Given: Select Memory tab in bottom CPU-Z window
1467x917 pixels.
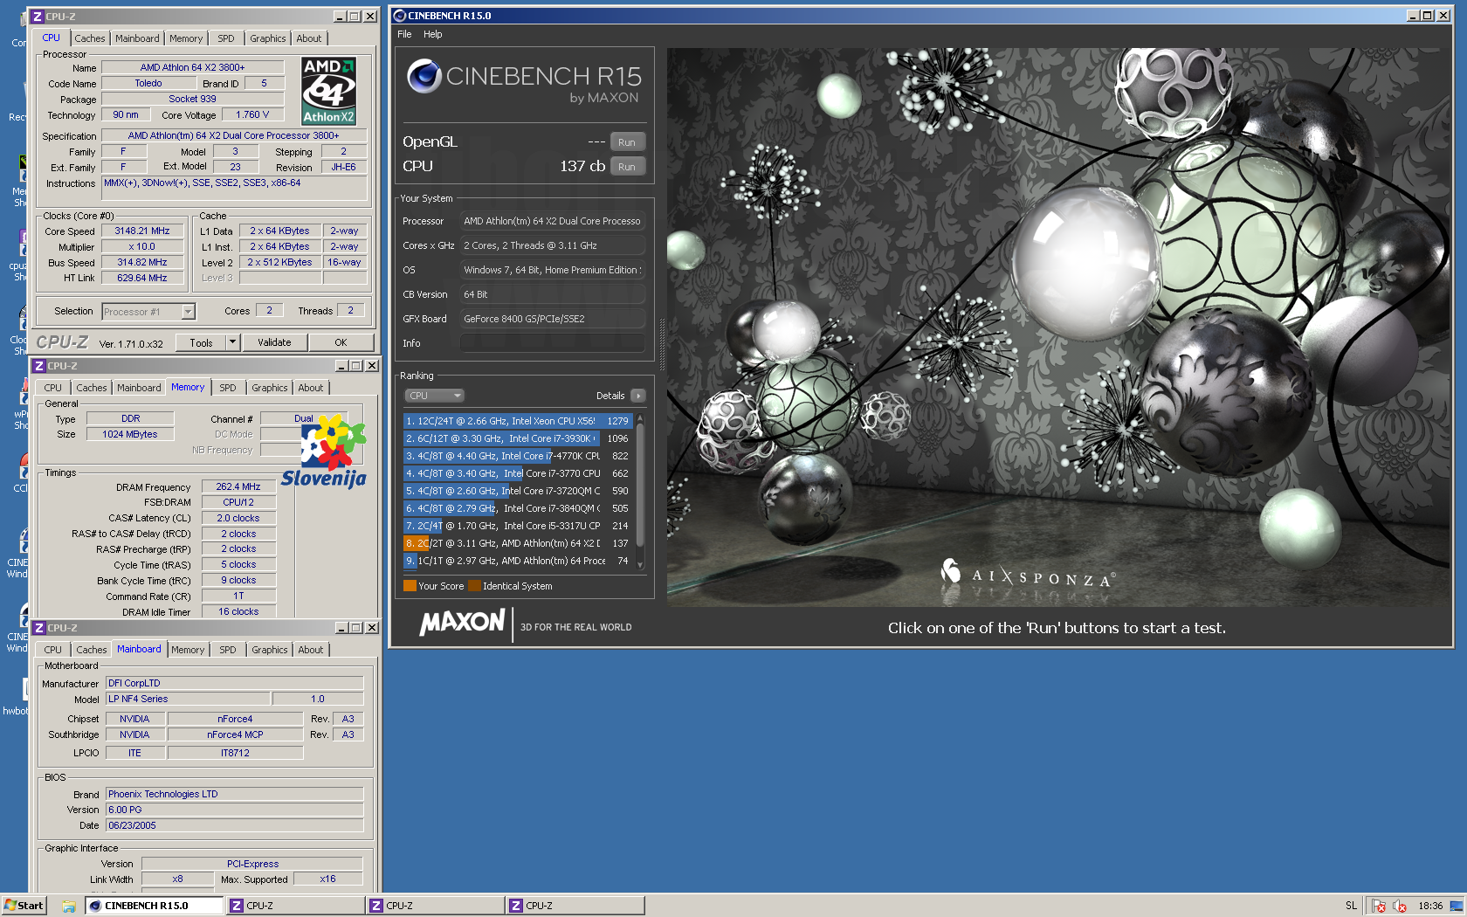Looking at the screenshot, I should 187,650.
